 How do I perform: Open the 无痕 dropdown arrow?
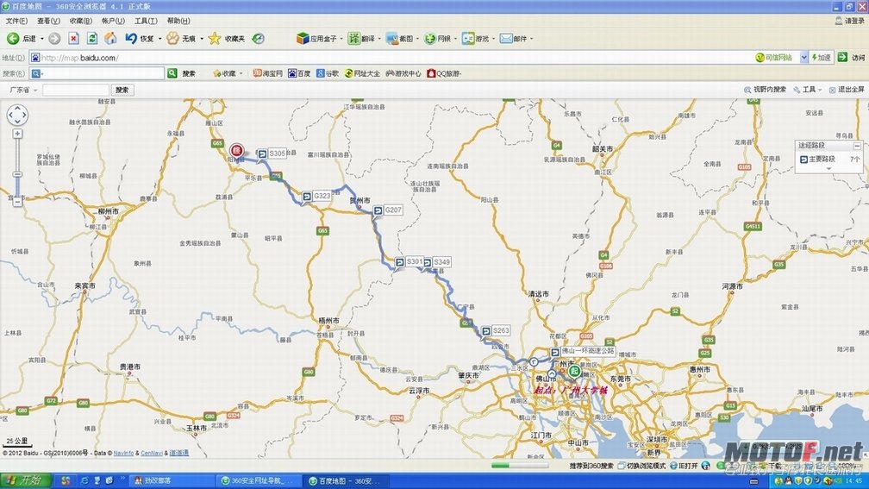(x=202, y=39)
